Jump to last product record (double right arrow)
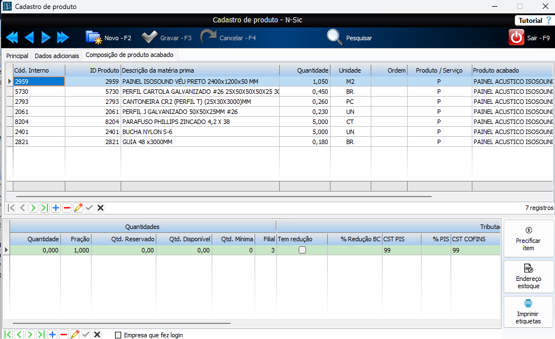Viewport: 555px width, 339px height. (x=63, y=37)
